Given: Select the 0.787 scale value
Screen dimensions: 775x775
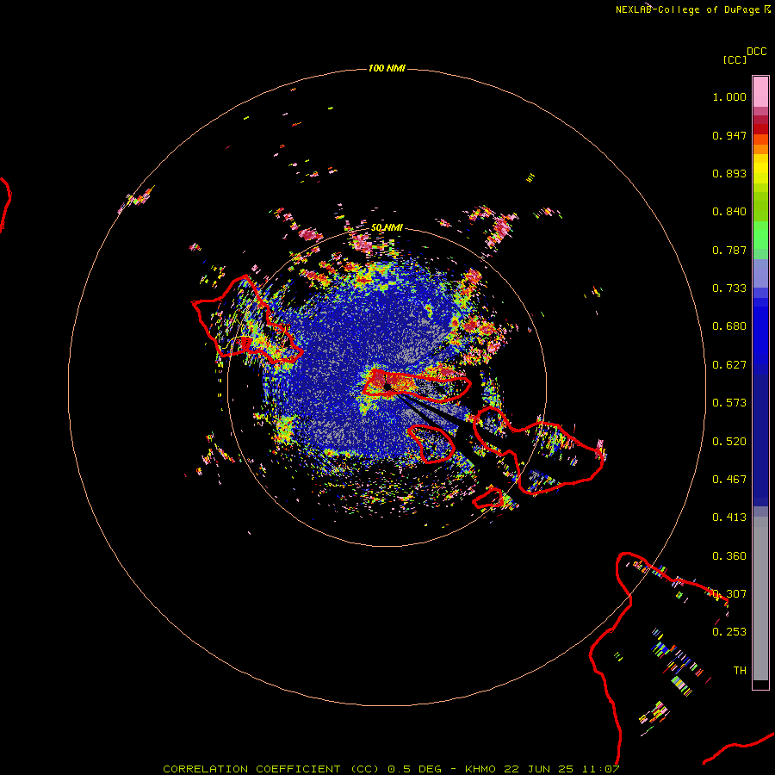Looking at the screenshot, I should pos(729,250).
